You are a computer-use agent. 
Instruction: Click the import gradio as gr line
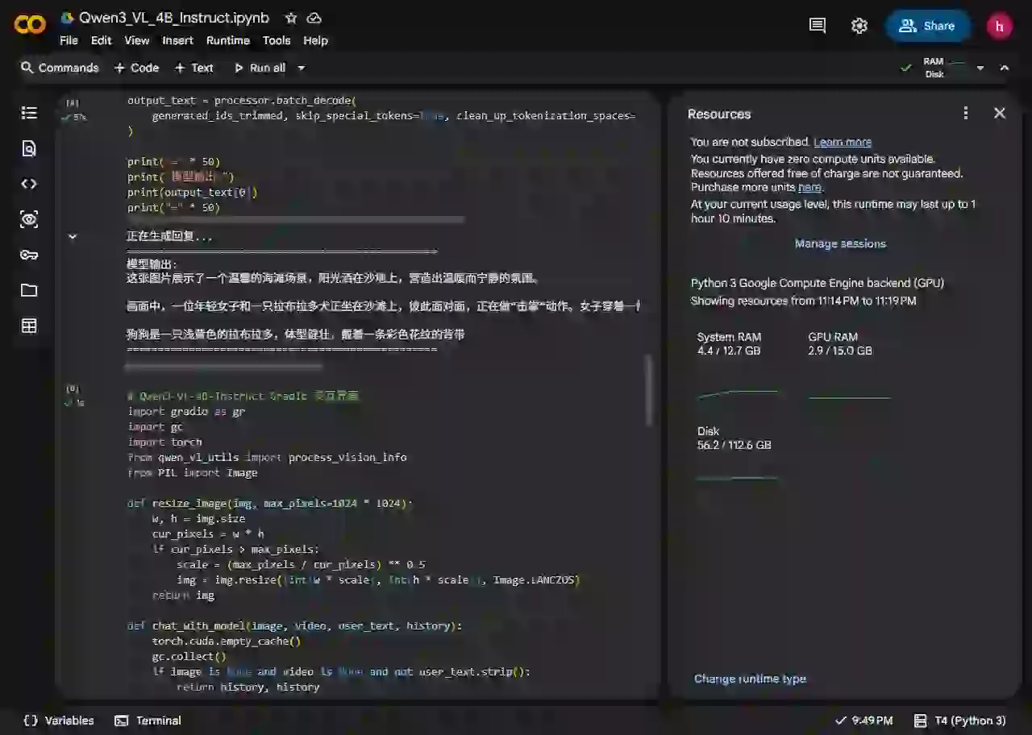[x=186, y=411]
